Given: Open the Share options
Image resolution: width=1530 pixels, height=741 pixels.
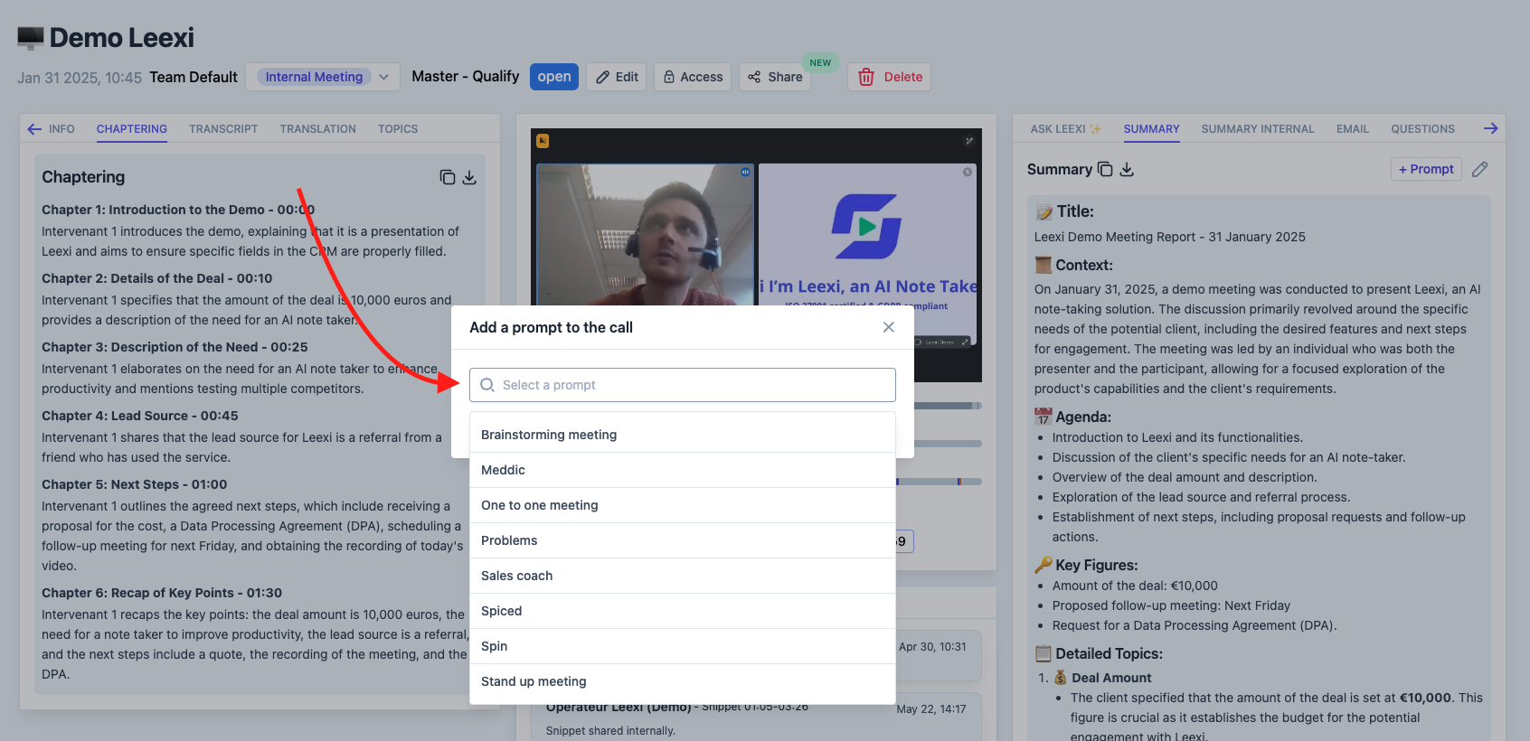Looking at the screenshot, I should (775, 77).
